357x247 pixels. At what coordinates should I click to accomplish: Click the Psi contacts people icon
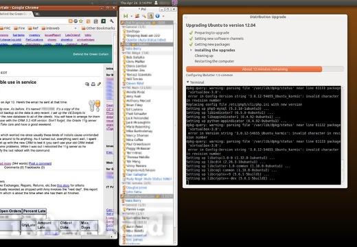click(x=137, y=16)
